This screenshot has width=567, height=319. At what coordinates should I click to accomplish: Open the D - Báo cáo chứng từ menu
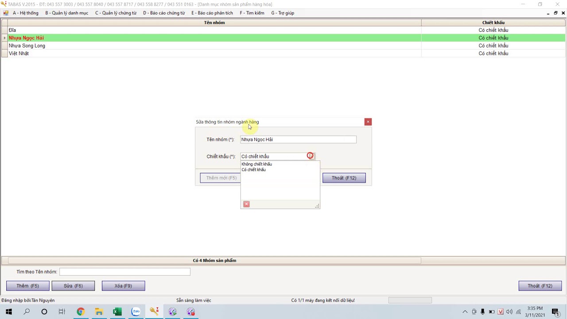pos(164,13)
